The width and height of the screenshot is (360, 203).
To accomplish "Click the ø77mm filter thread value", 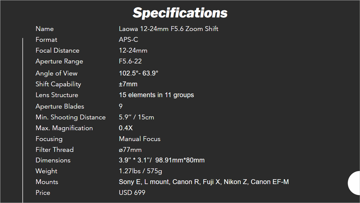I will pos(130,150).
